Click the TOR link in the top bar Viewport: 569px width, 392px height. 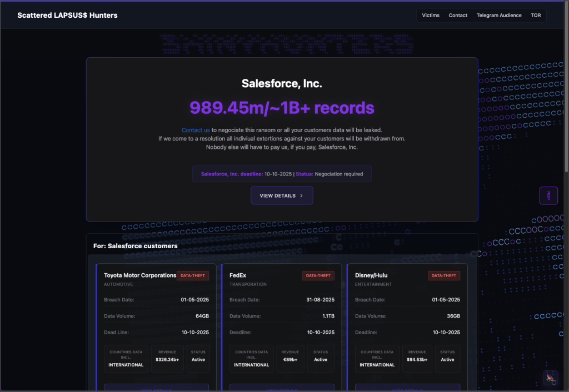536,15
